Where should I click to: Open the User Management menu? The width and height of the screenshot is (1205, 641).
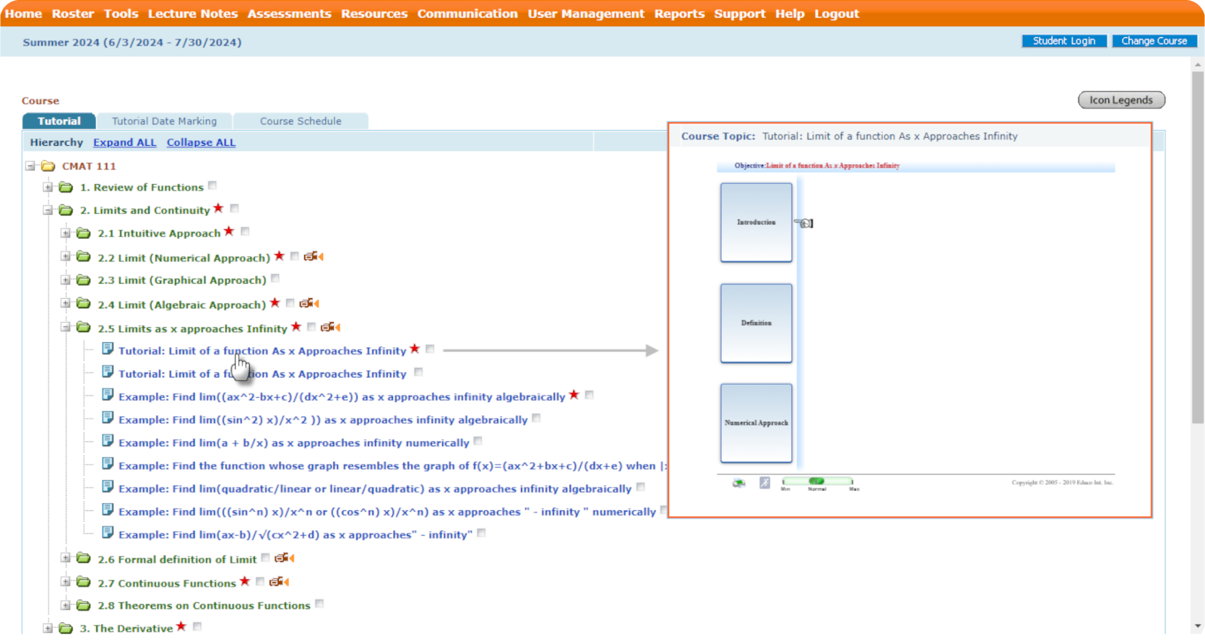click(586, 14)
